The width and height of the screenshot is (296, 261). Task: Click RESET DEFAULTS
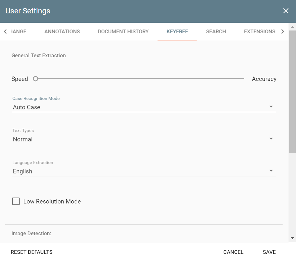[31, 252]
